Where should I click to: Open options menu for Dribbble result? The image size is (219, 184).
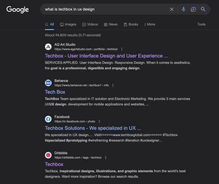pos(105,158)
